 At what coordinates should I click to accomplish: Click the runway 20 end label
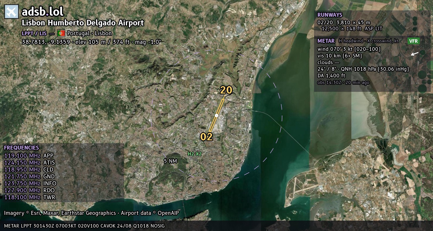tap(226, 90)
